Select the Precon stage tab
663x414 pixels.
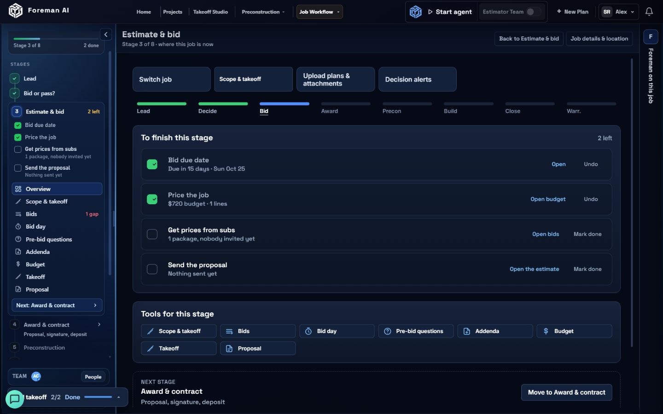[407, 108]
